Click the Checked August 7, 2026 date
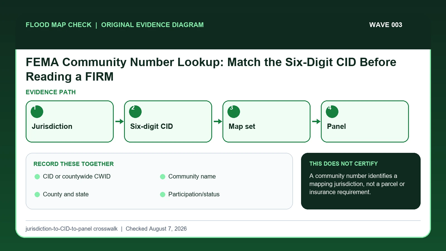The width and height of the screenshot is (446, 251). (156, 229)
